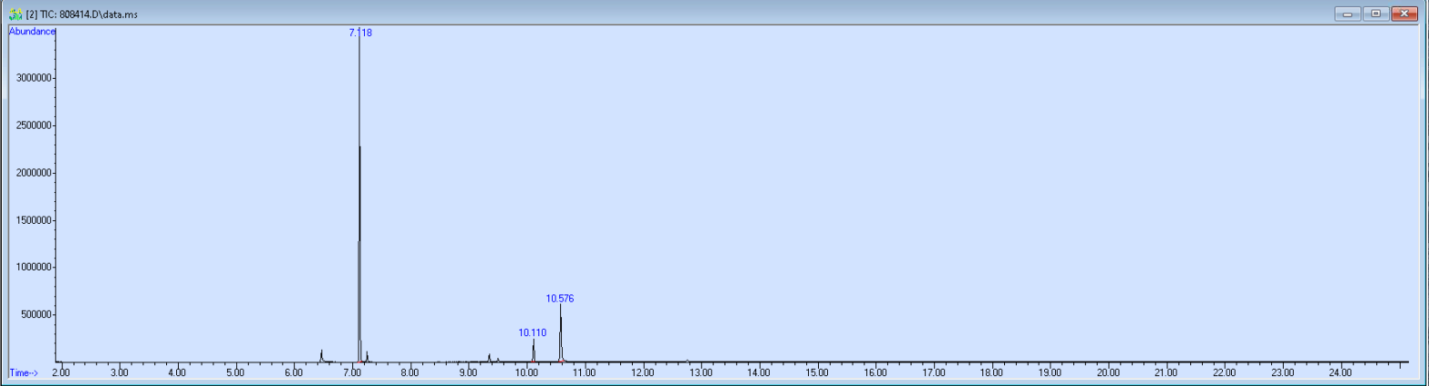Click the peak at 10.576 minutes
Image resolution: width=1429 pixels, height=386 pixels.
point(561,335)
